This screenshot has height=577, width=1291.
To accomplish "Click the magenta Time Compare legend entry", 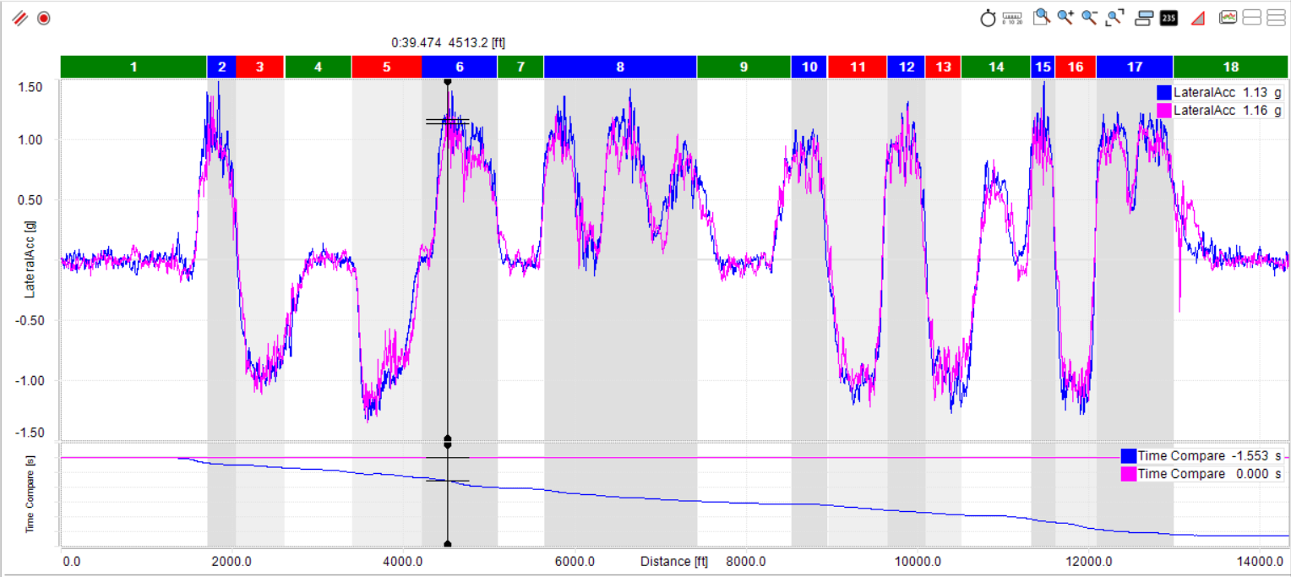I will point(1201,474).
